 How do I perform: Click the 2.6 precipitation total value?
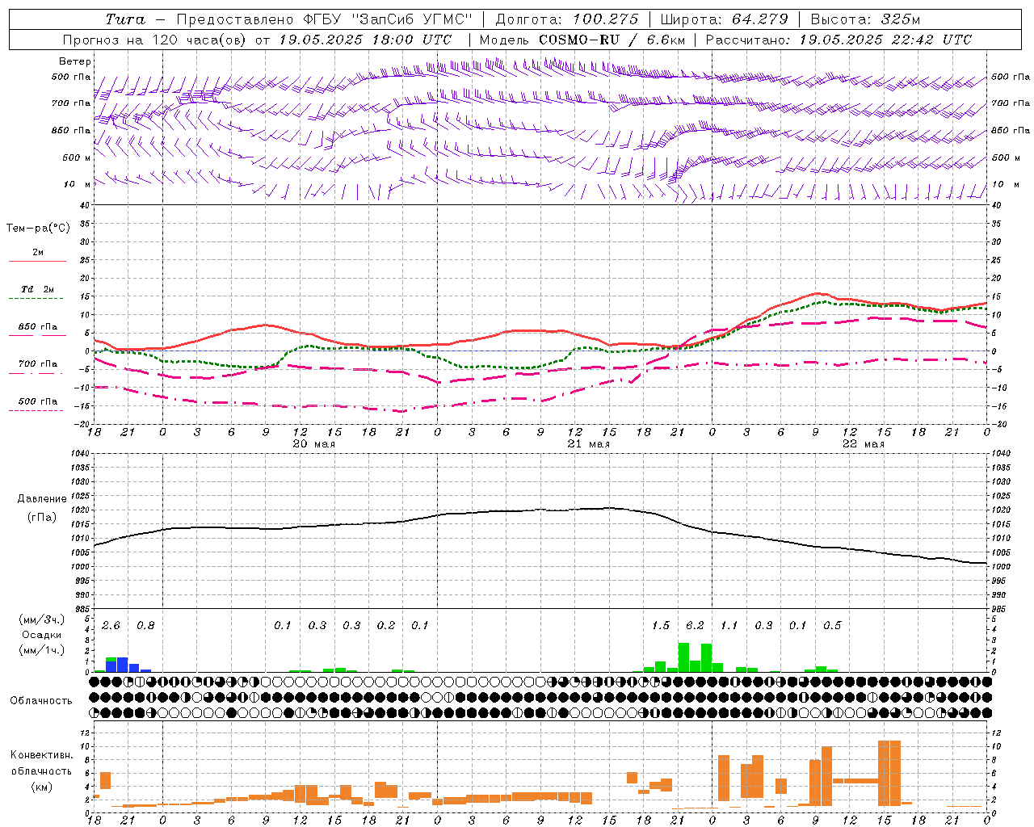(111, 626)
